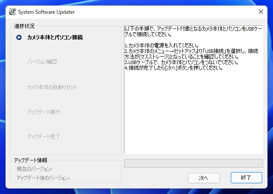Click instruction line 4 about pressing 次へ

click(174, 68)
